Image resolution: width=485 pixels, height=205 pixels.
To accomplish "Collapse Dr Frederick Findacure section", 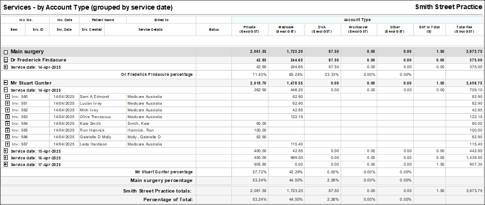I will point(6,60).
